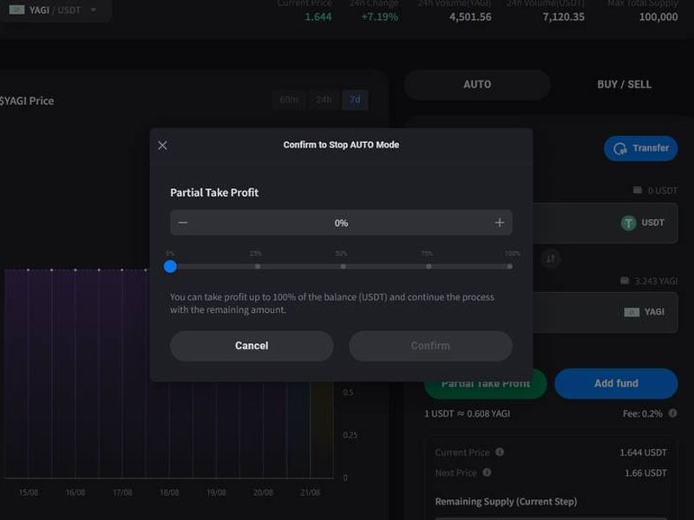
Task: Select the 24h chart timeframe
Action: [x=324, y=100]
